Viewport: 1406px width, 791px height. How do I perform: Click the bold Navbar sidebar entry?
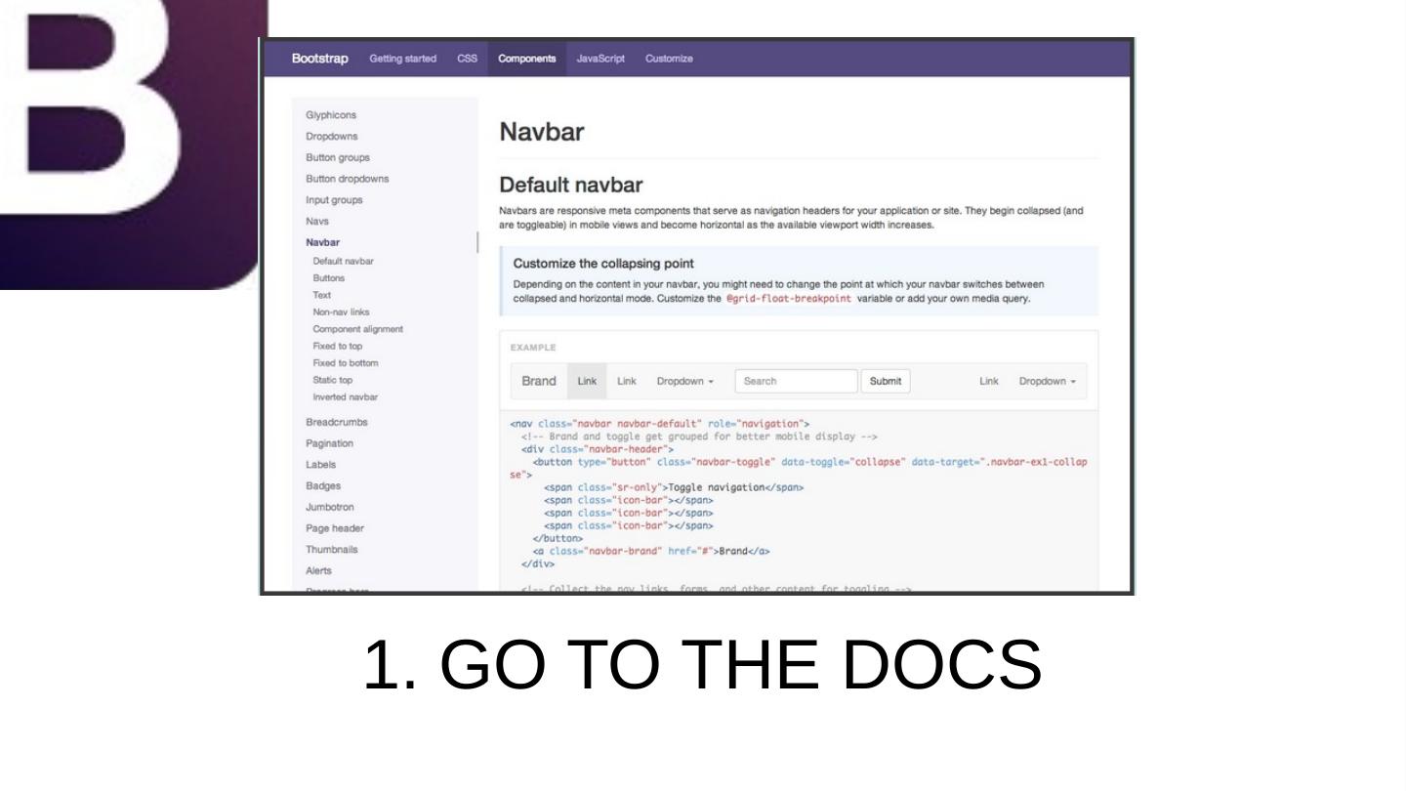[324, 242]
